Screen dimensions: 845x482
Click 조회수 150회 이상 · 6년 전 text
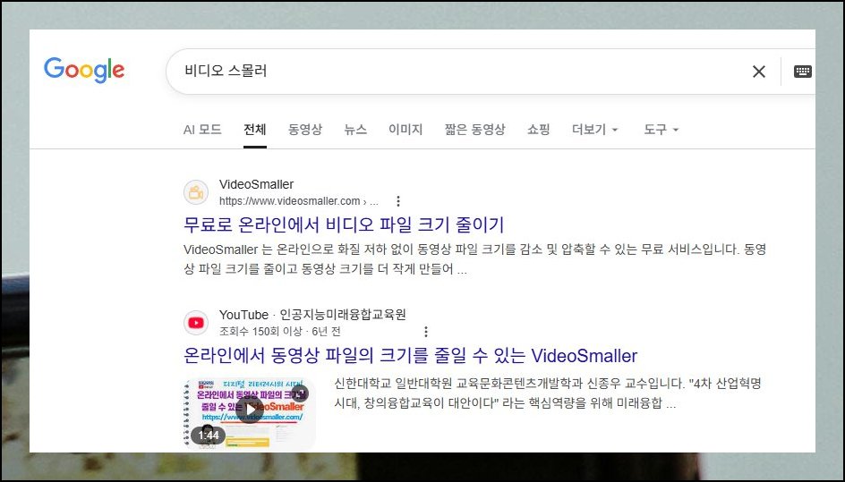tap(279, 331)
